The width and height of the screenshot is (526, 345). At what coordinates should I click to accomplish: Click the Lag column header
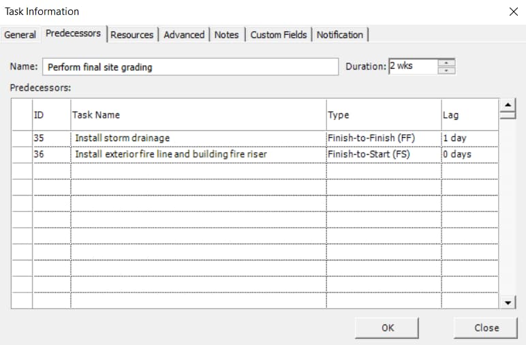point(469,115)
